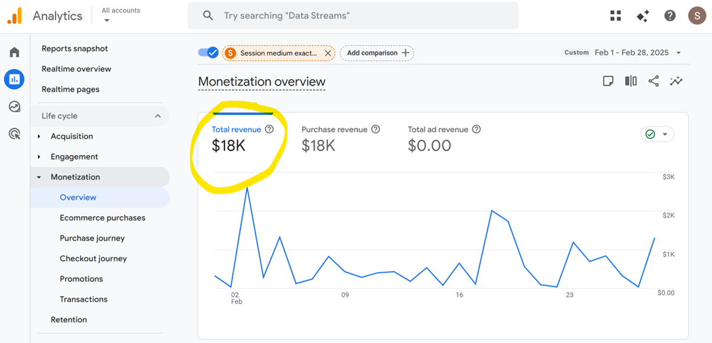Open the Explore icon in left rail
712x343 pixels.
click(14, 107)
